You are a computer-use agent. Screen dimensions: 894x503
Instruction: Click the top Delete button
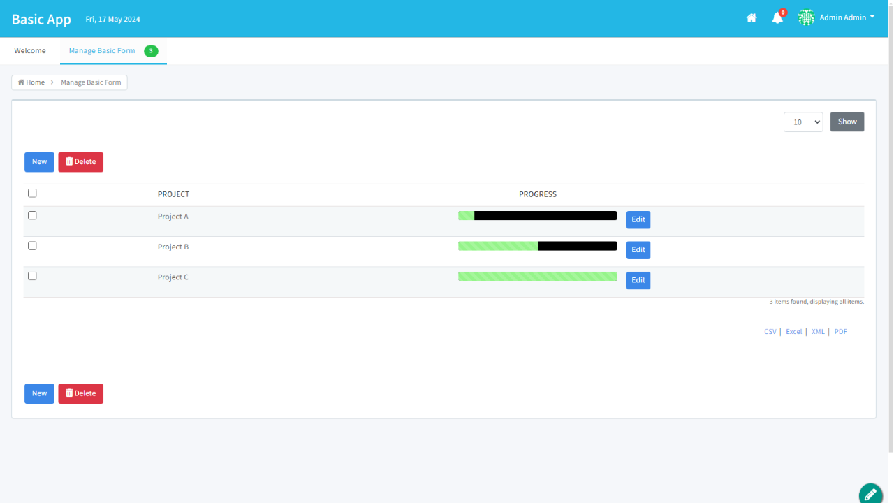(80, 162)
